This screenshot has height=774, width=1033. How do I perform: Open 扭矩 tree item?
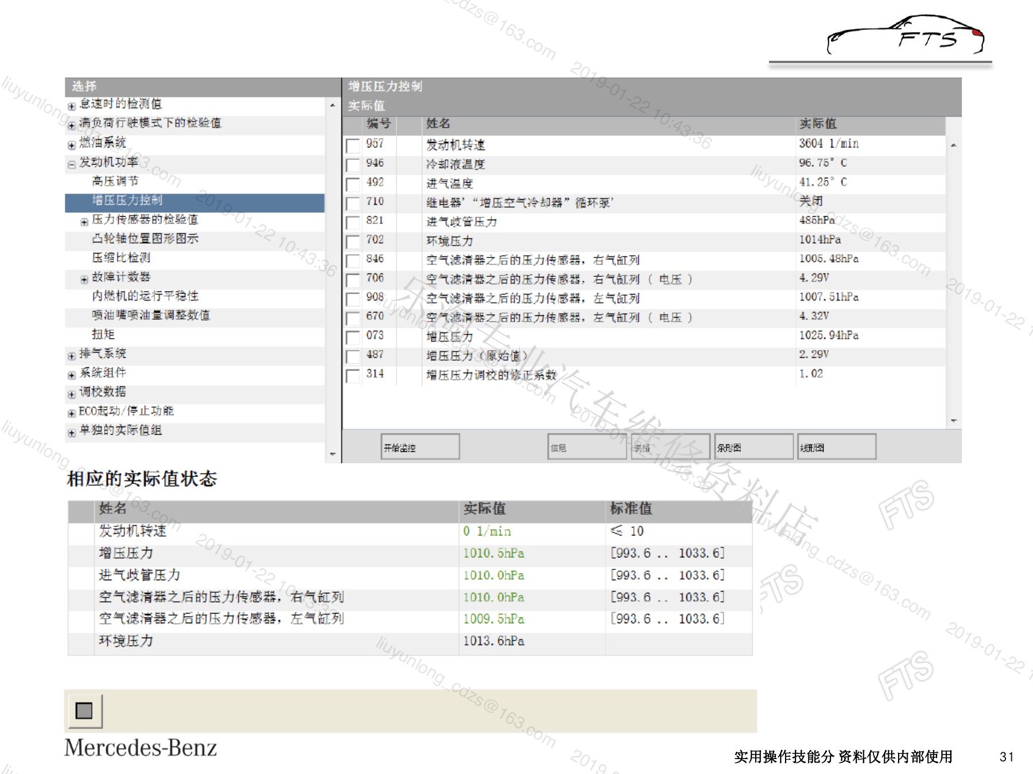point(103,334)
